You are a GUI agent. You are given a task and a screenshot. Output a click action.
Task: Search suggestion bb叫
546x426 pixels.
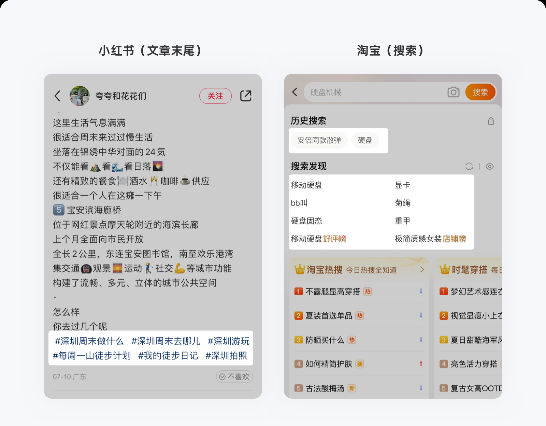pyautogui.click(x=299, y=203)
